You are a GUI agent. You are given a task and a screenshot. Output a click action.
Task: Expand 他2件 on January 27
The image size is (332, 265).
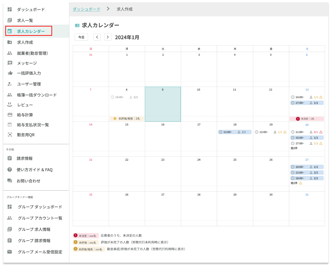tap(294, 183)
